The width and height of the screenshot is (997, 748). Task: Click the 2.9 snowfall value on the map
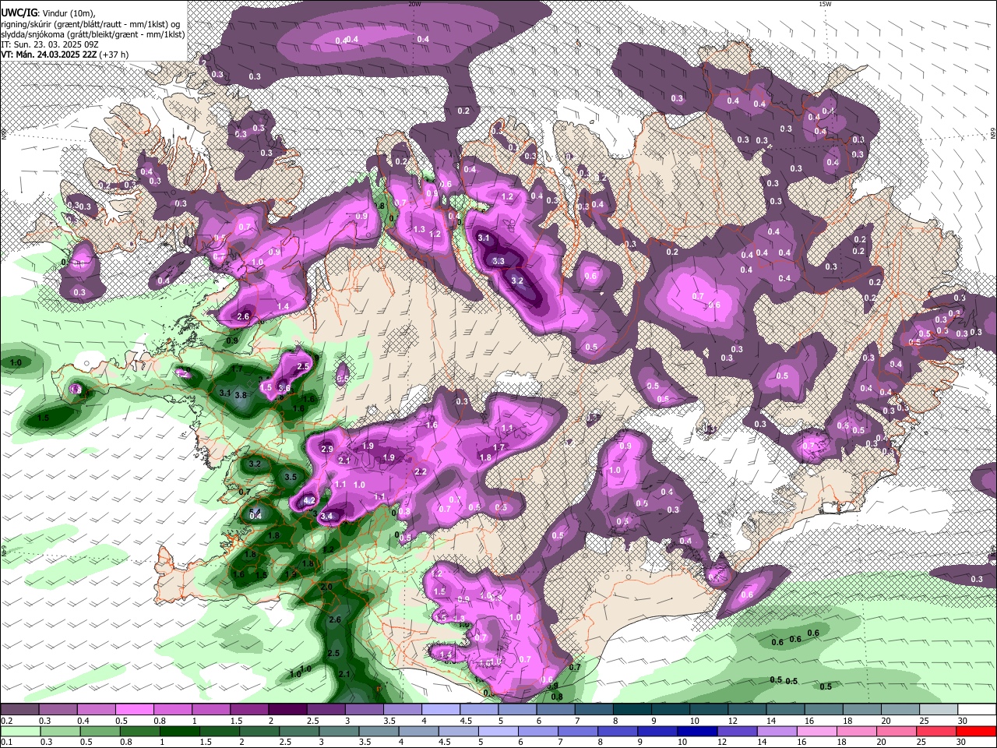point(327,449)
